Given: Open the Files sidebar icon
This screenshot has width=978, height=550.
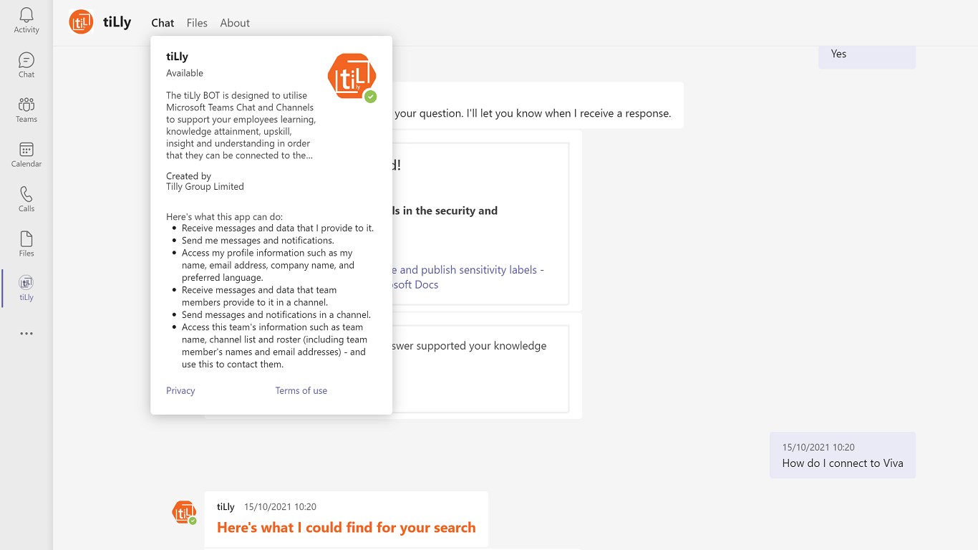Looking at the screenshot, I should pos(26,244).
